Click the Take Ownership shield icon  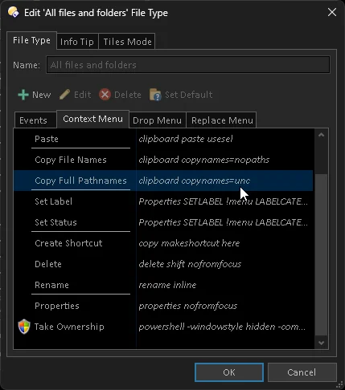(24, 327)
